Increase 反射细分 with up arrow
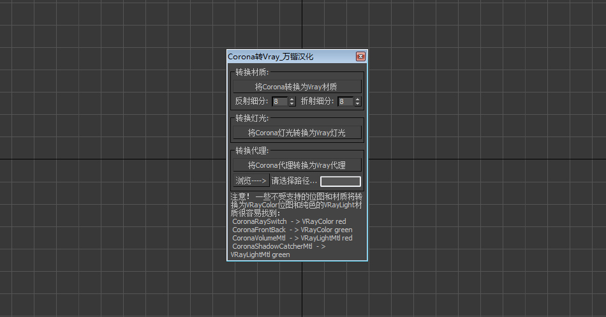The image size is (606, 317). click(292, 99)
